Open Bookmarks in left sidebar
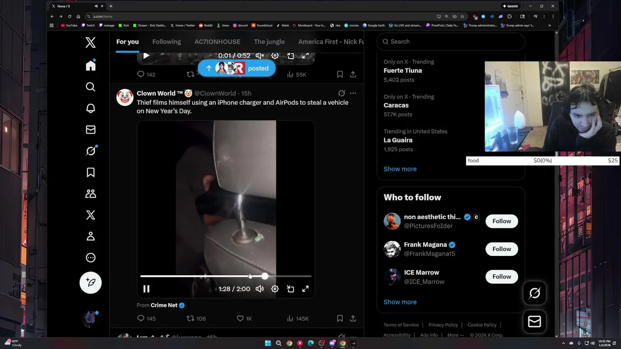 click(x=91, y=172)
